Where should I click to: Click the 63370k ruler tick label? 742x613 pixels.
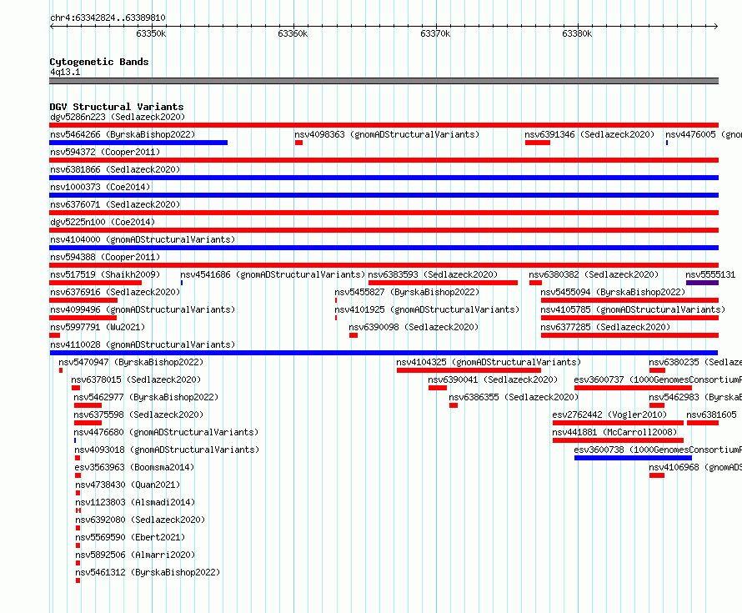pos(435,33)
